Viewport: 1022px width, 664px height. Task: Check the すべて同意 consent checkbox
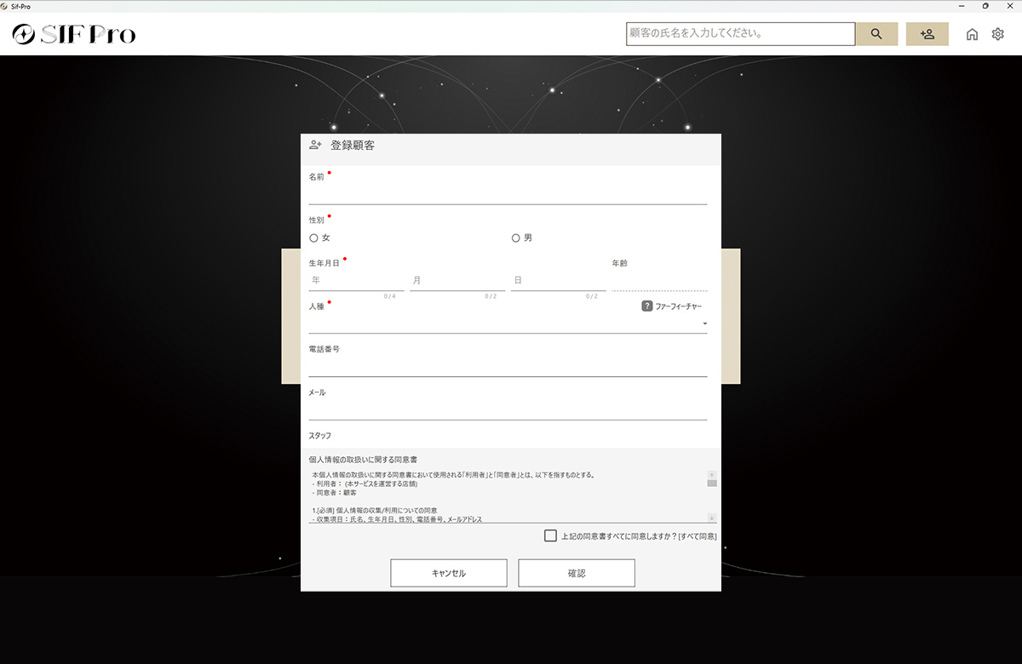point(550,535)
